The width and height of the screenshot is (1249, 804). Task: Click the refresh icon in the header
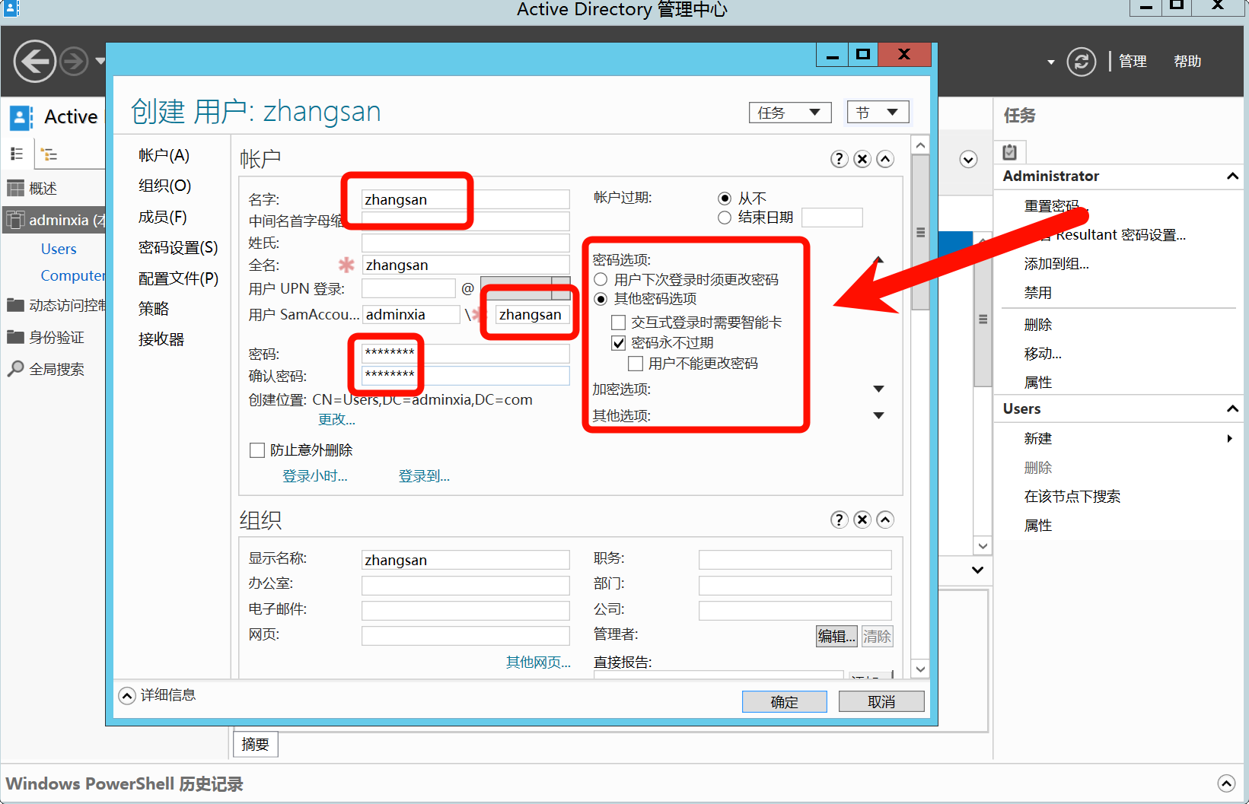1081,62
